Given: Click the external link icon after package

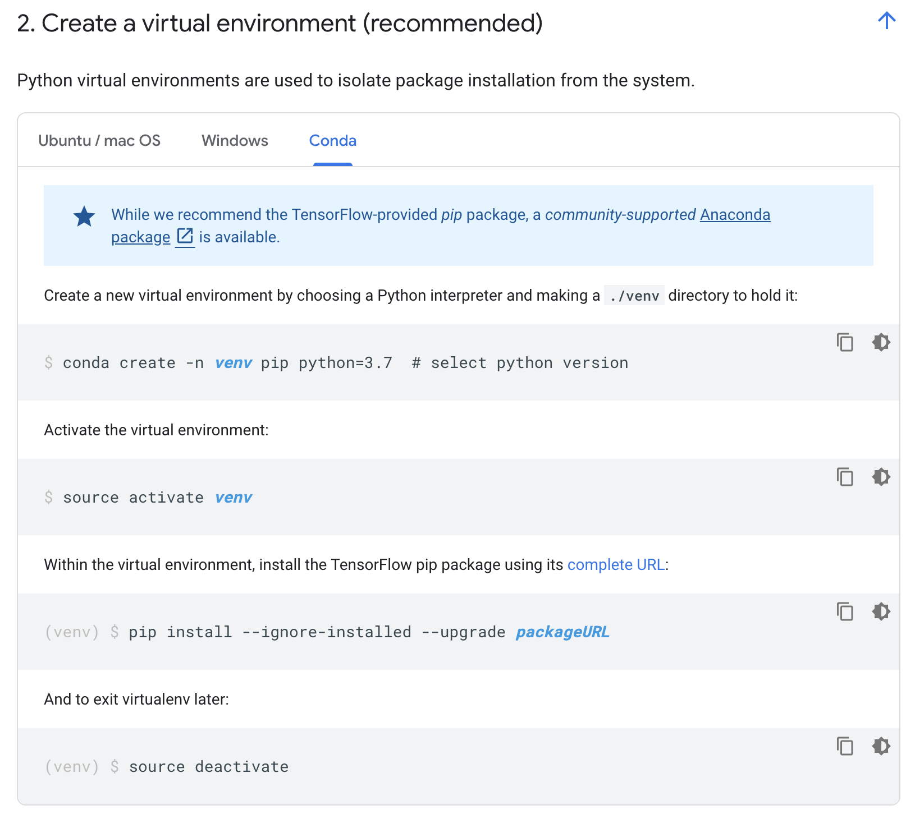Looking at the screenshot, I should (x=185, y=237).
